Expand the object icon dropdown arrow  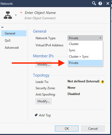16,15
